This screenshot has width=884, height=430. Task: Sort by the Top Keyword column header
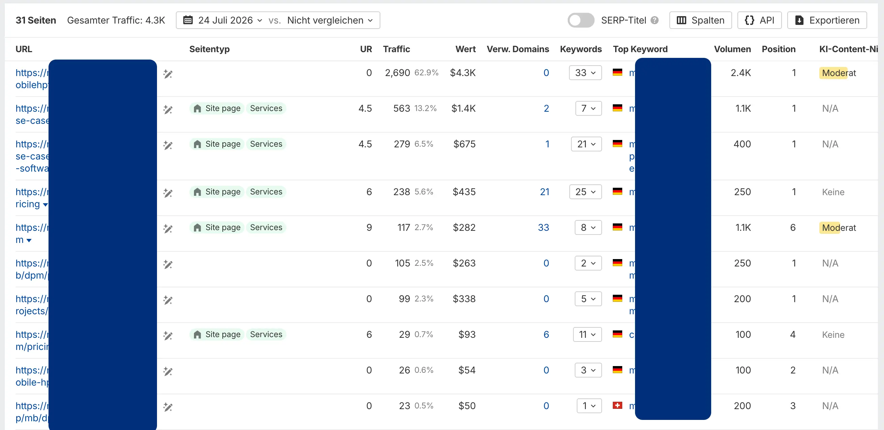click(x=640, y=49)
